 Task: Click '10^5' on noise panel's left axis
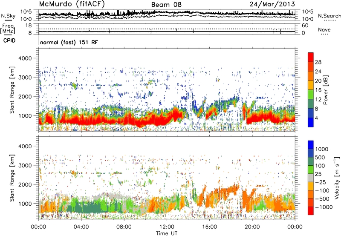[26, 12]
